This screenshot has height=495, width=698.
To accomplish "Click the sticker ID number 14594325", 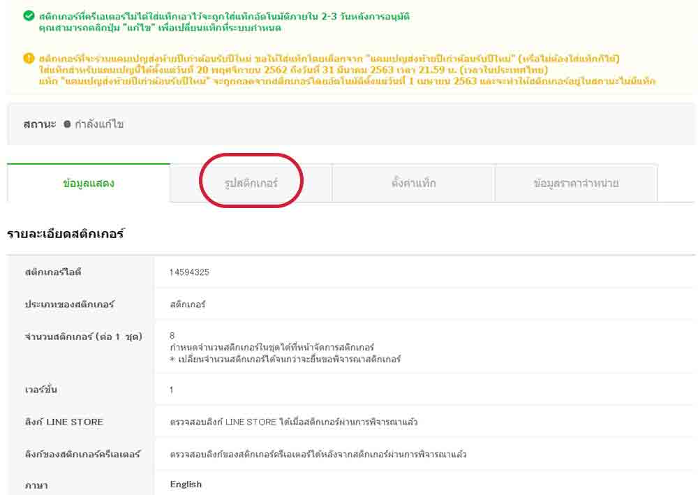I will point(189,272).
